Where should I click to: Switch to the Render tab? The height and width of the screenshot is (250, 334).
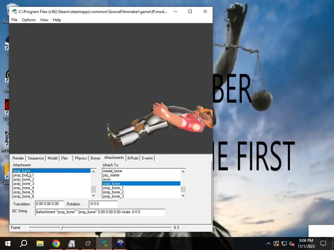(18, 158)
